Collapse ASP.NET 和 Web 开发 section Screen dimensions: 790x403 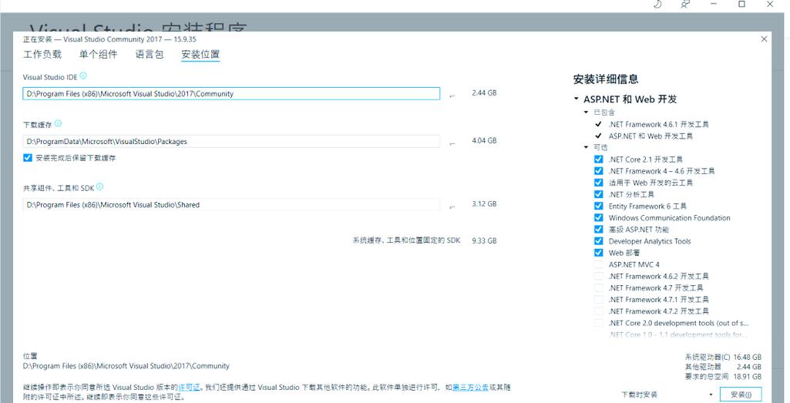click(x=576, y=99)
